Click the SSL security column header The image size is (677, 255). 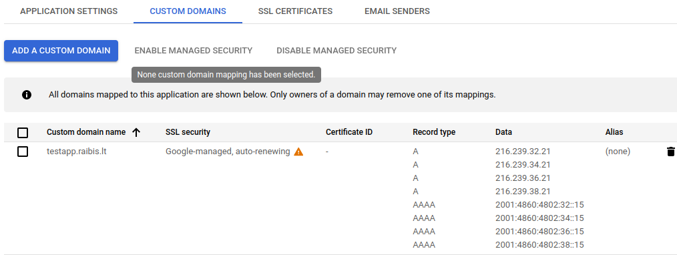point(188,132)
